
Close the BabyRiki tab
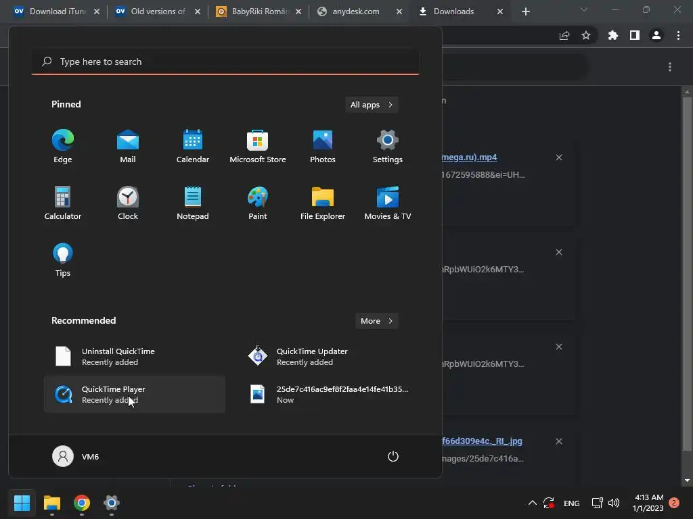pos(298,11)
